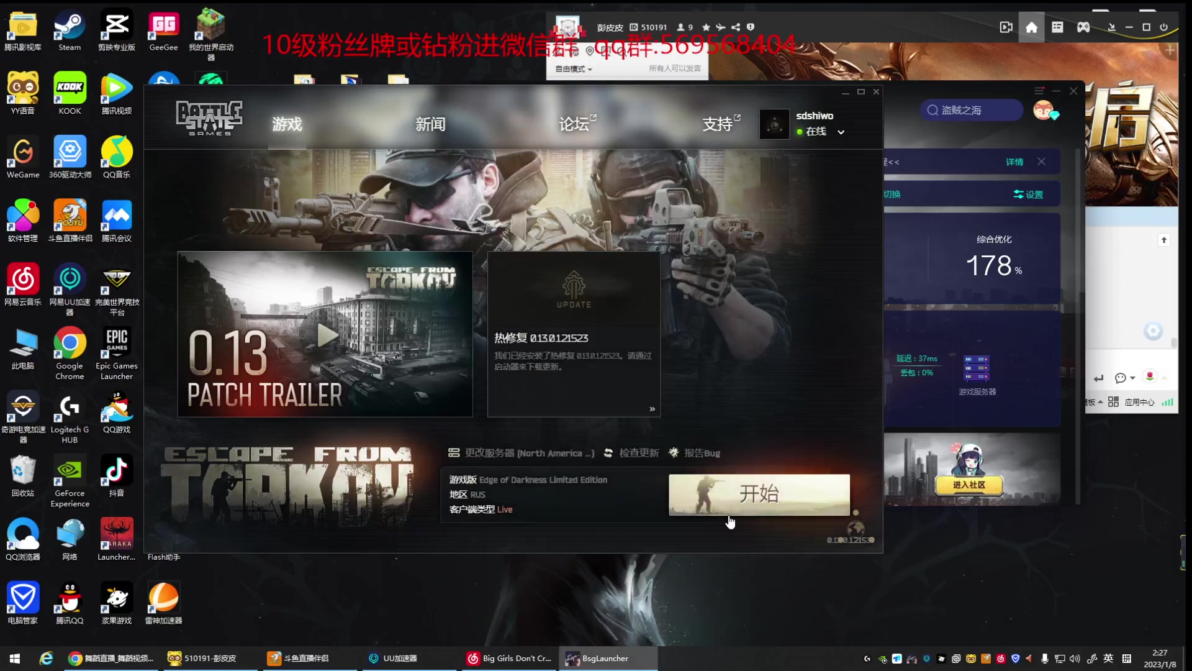Open the Steam desktop shortcut
This screenshot has width=1192, height=671.
click(x=70, y=31)
